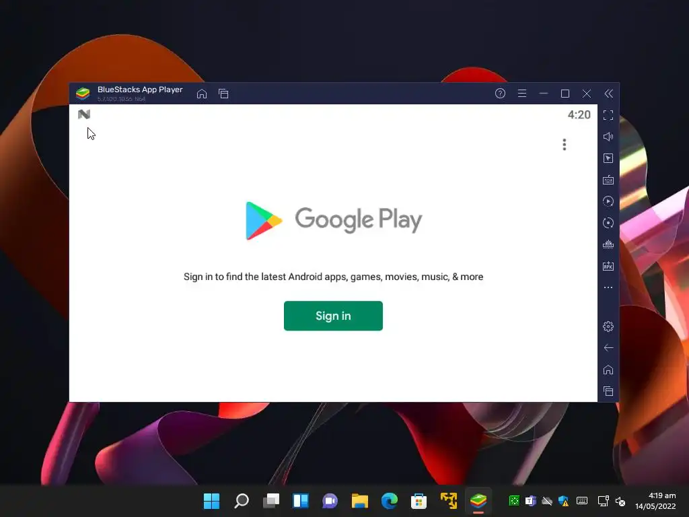Open the Chat icon on the taskbar
689x517 pixels.
[x=330, y=501]
